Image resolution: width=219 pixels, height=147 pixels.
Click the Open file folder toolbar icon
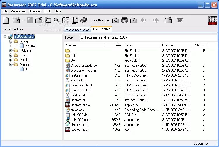[16, 20]
